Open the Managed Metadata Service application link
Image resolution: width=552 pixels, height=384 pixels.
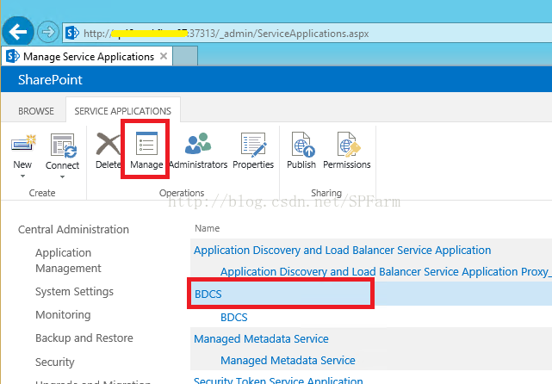click(261, 339)
